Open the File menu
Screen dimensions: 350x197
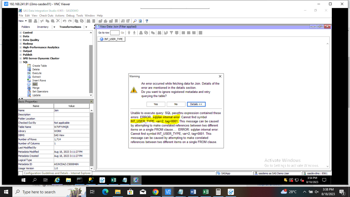point(21,16)
